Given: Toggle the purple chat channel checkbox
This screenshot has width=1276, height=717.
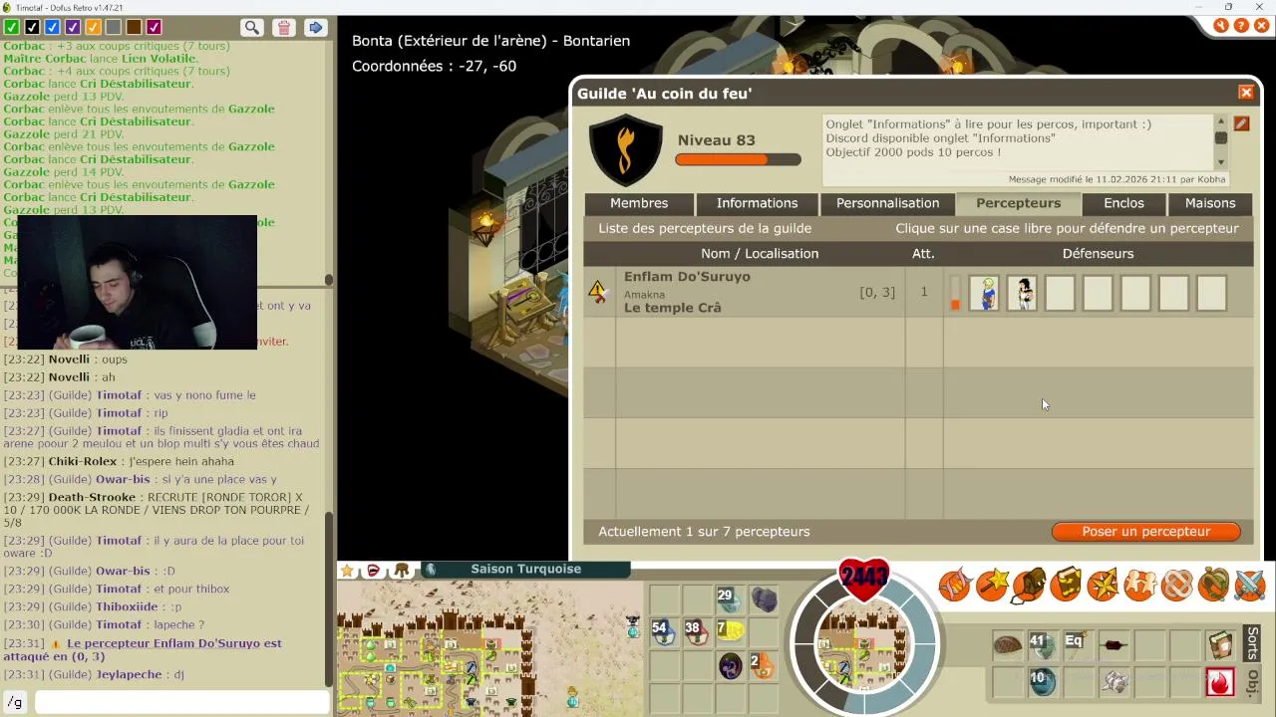Looking at the screenshot, I should (x=73, y=27).
